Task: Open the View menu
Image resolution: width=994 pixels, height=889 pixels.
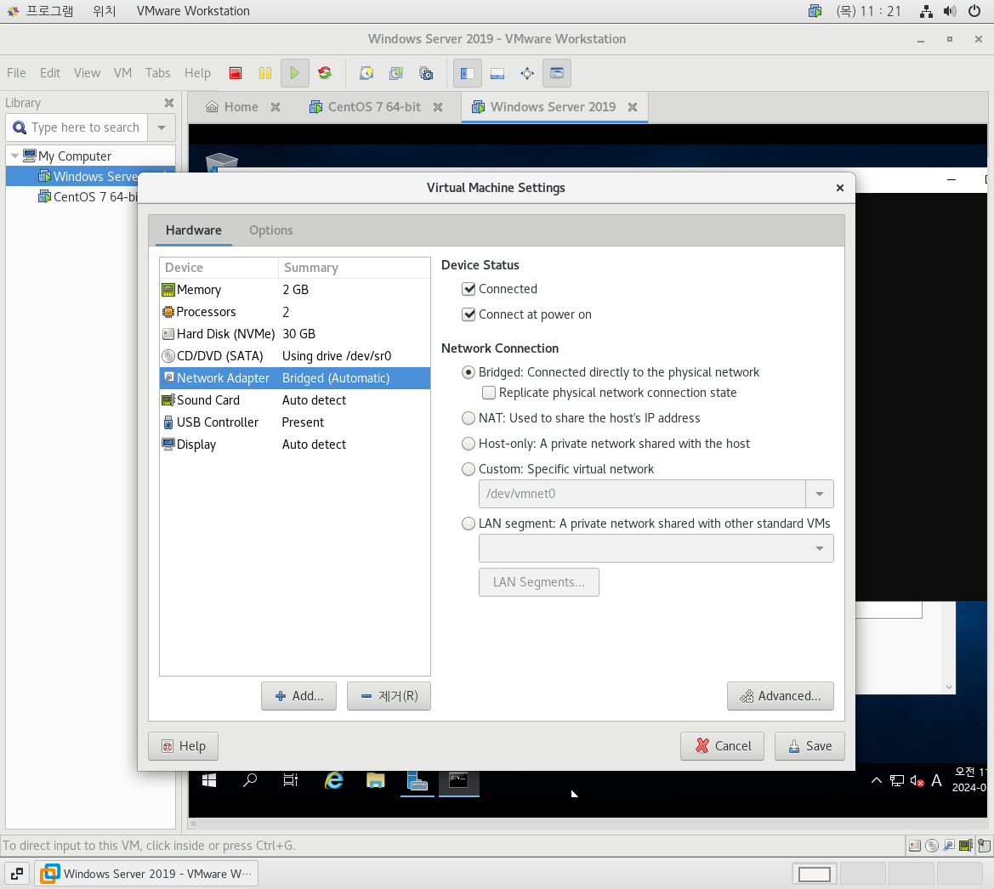Action: [87, 73]
